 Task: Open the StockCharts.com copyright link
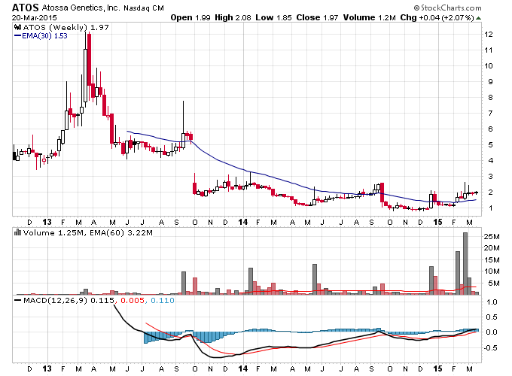[x=447, y=8]
